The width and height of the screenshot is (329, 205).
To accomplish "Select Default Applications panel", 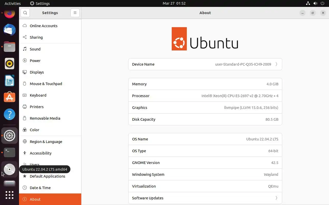I will tap(50, 176).
